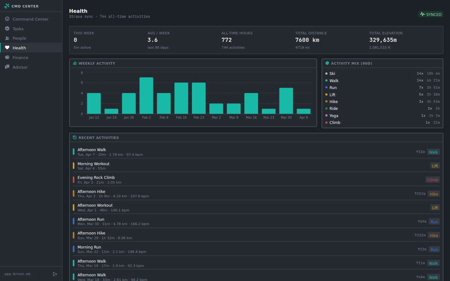This screenshot has height=281, width=450.
Task: Open the Afternoon Workout activity row
Action: (x=256, y=208)
